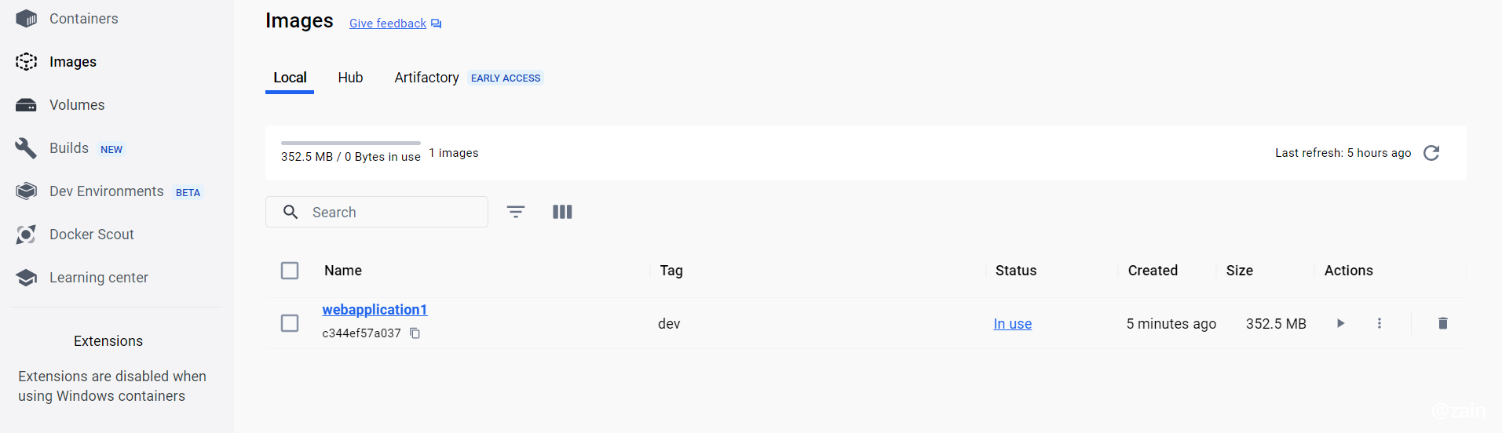Open the Builds section
This screenshot has width=1502, height=433.
(69, 148)
